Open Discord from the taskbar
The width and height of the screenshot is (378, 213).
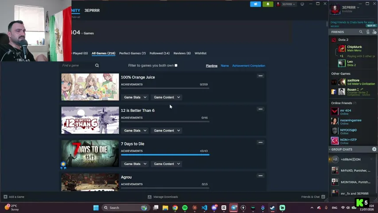pos(214,208)
